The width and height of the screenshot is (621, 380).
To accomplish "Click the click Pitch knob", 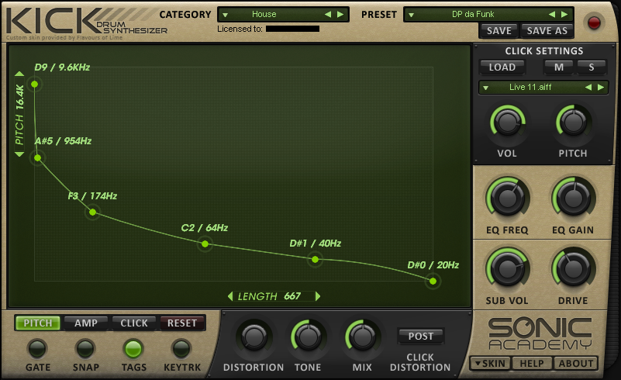I will click(x=573, y=122).
